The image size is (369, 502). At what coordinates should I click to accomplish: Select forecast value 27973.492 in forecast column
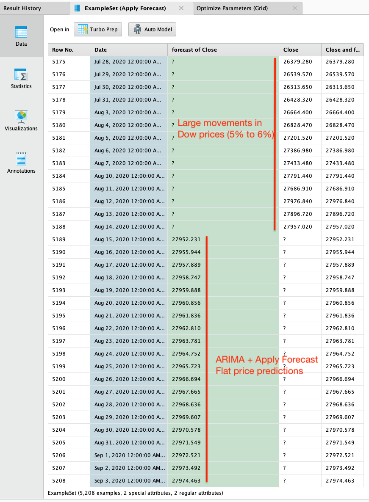pyautogui.click(x=223, y=468)
